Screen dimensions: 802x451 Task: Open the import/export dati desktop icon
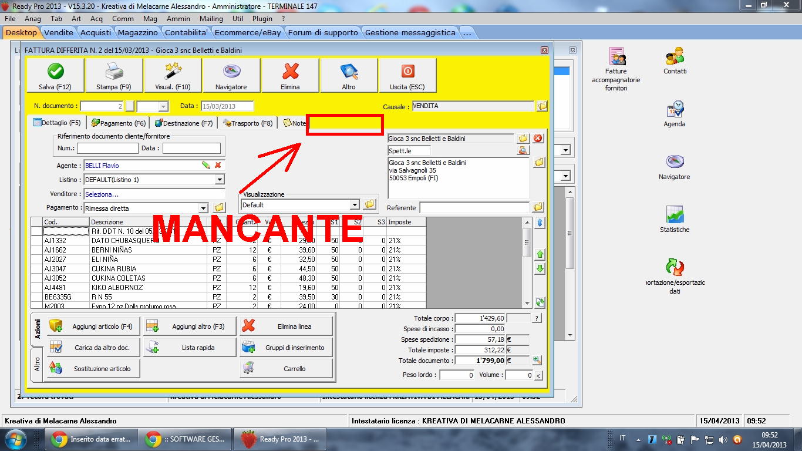tap(675, 277)
